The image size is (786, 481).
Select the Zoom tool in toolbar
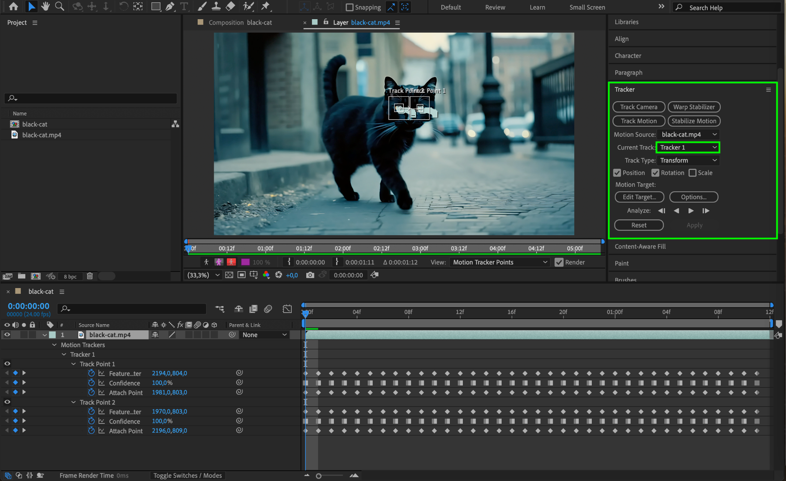coord(59,7)
